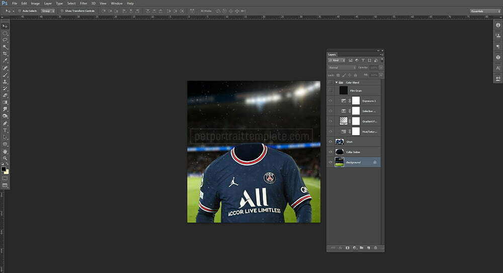Select the History Brush tool

click(x=5, y=89)
